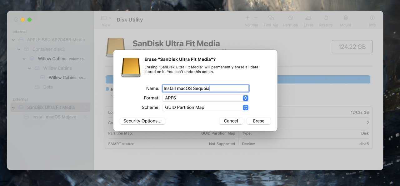The width and height of the screenshot is (400, 186).
Task: Click 'Not Supported' SMART status value
Action: (222, 144)
